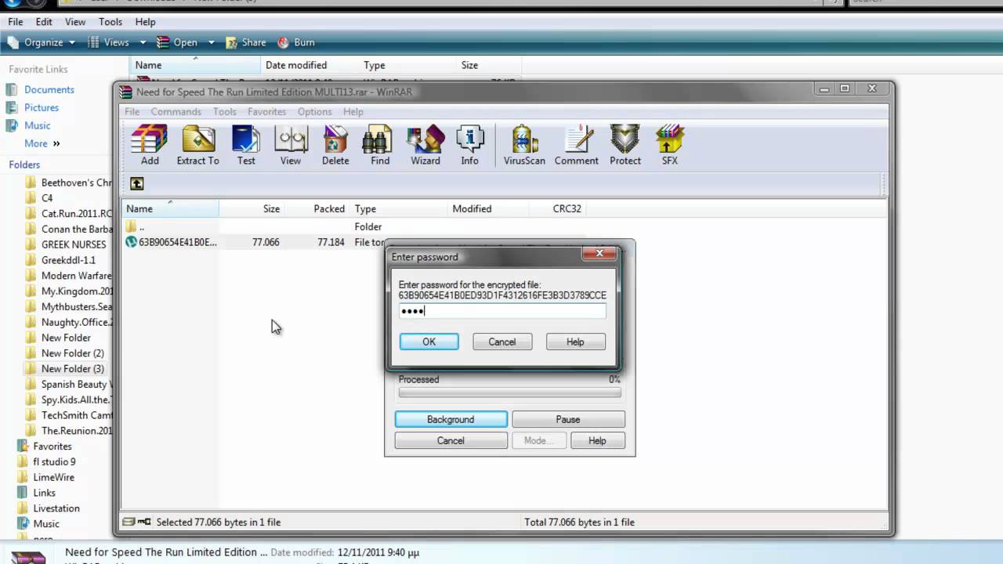
Task: Expand More favorite links
Action: point(42,143)
